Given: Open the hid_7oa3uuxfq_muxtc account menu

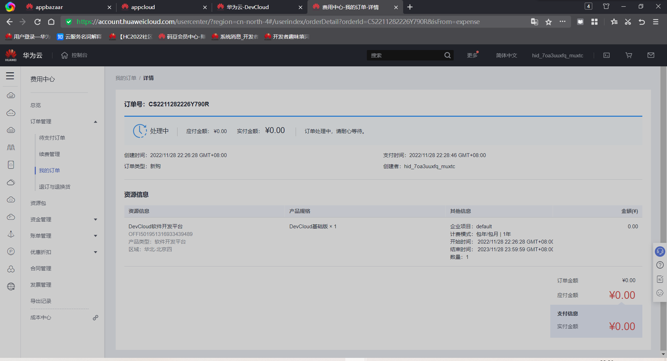Looking at the screenshot, I should [x=558, y=55].
